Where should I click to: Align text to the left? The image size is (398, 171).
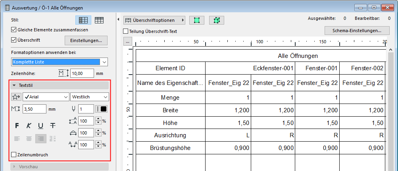17,139
